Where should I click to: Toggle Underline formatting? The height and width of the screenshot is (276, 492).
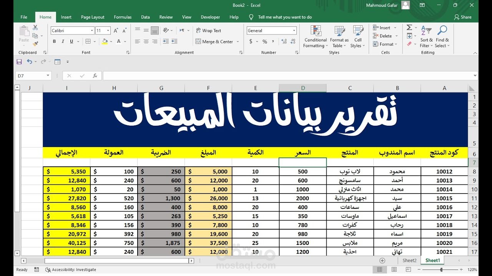click(71, 41)
